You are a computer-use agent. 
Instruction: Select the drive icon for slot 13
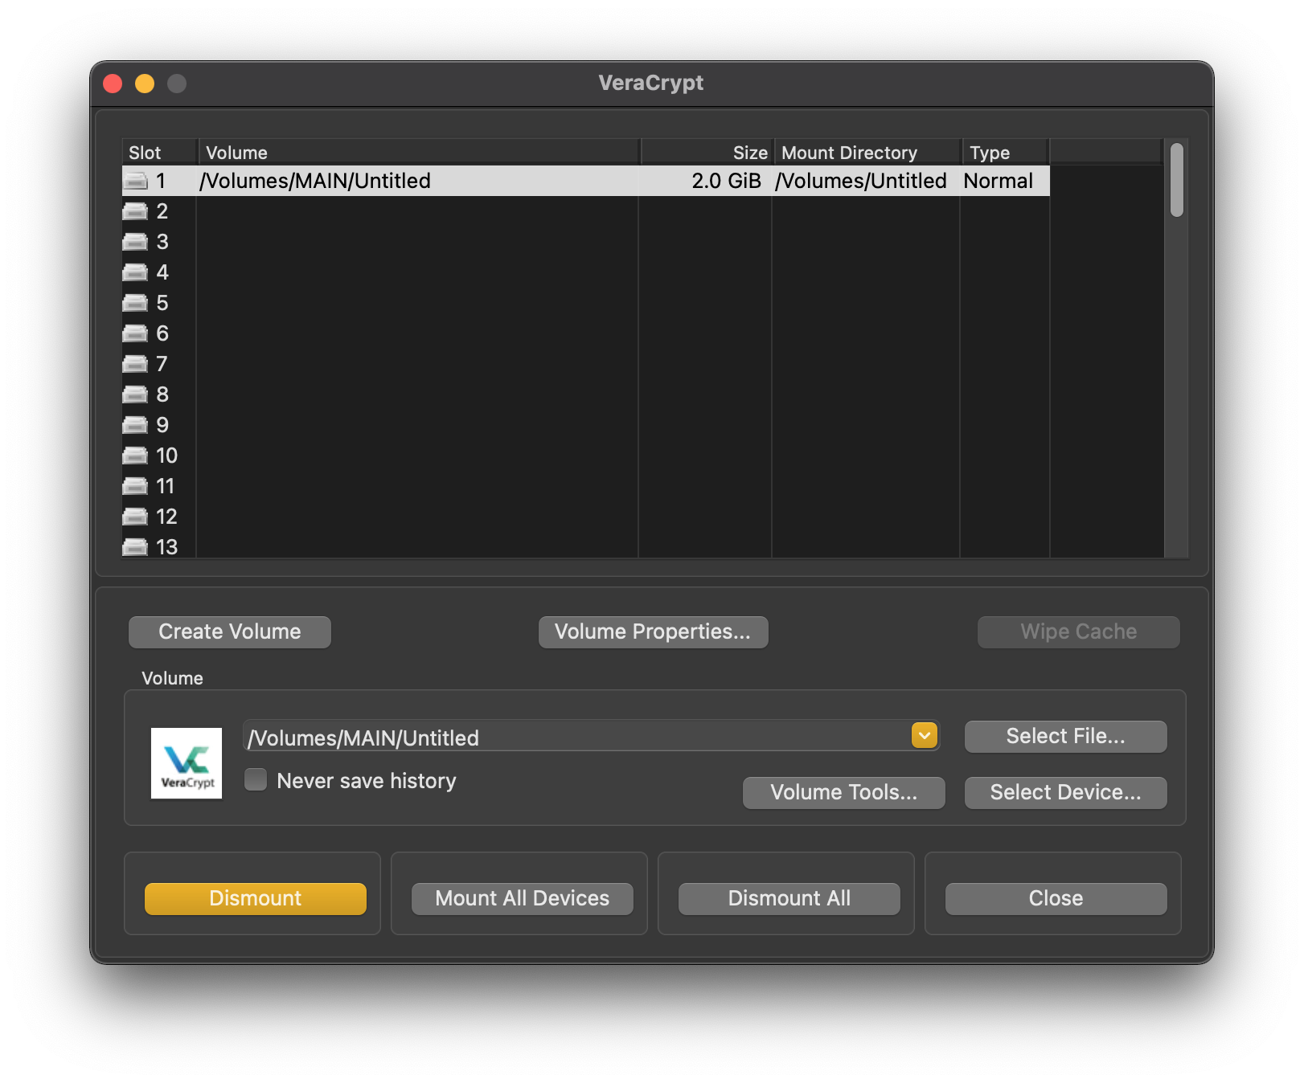tap(134, 546)
